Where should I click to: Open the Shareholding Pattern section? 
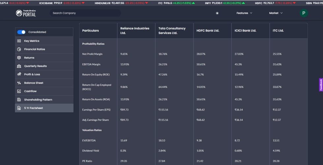point(44,100)
